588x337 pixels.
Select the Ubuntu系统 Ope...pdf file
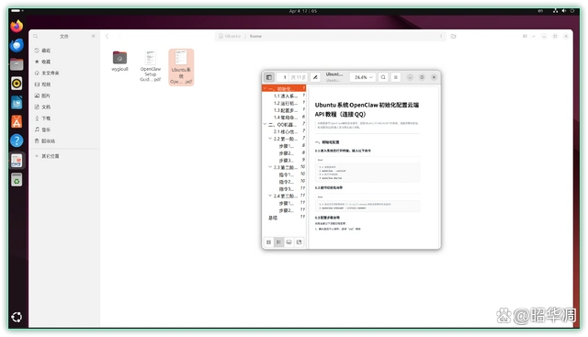point(181,67)
